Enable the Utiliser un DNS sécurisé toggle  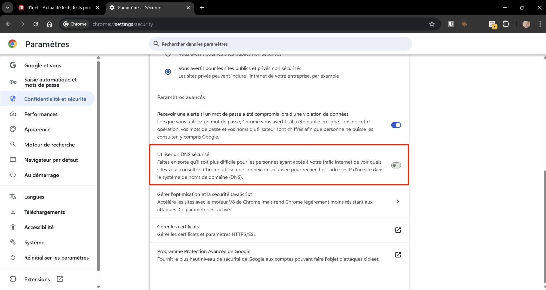click(x=396, y=165)
